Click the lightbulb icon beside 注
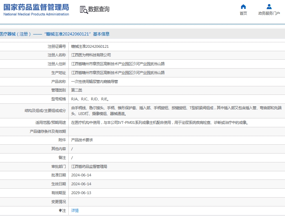The height and width of the screenshot is (217, 285). pyautogui.click(x=60, y=211)
